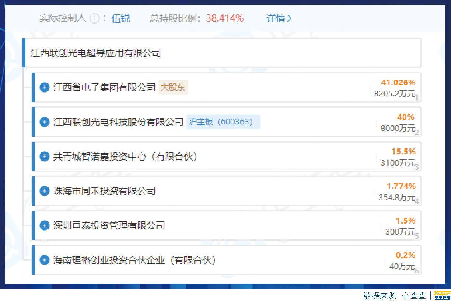Viewport: 451px width, 302px height.
Task: Click the info icon beside 实际控制人
Action: coord(95,18)
